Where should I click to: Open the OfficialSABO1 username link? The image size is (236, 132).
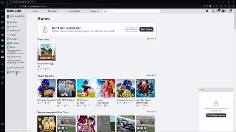tap(17, 16)
